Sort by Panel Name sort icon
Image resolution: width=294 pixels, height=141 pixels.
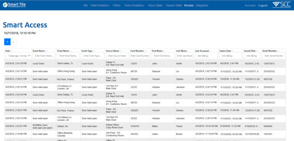[x=71, y=51]
